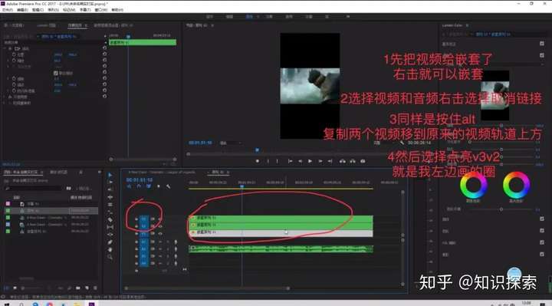This screenshot has width=552, height=306.
Task: Switch to the Effect Controls tab
Action: (75, 25)
